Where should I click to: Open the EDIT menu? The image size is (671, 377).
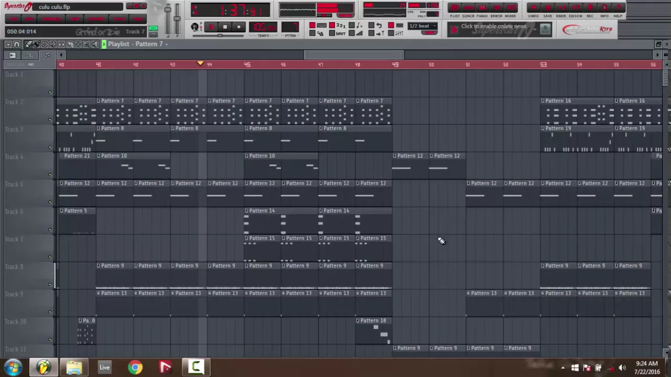tap(29, 19)
